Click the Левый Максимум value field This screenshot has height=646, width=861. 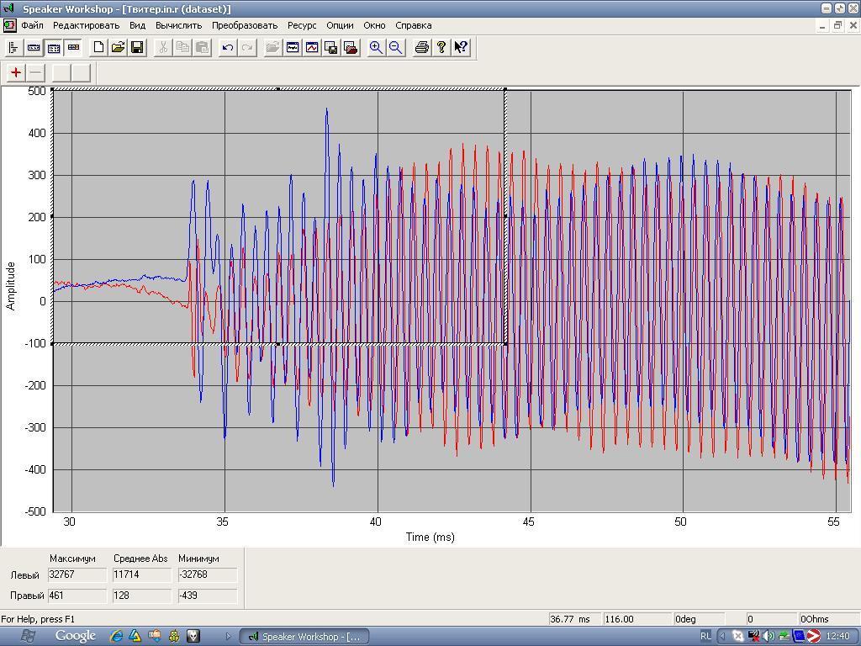(x=77, y=575)
